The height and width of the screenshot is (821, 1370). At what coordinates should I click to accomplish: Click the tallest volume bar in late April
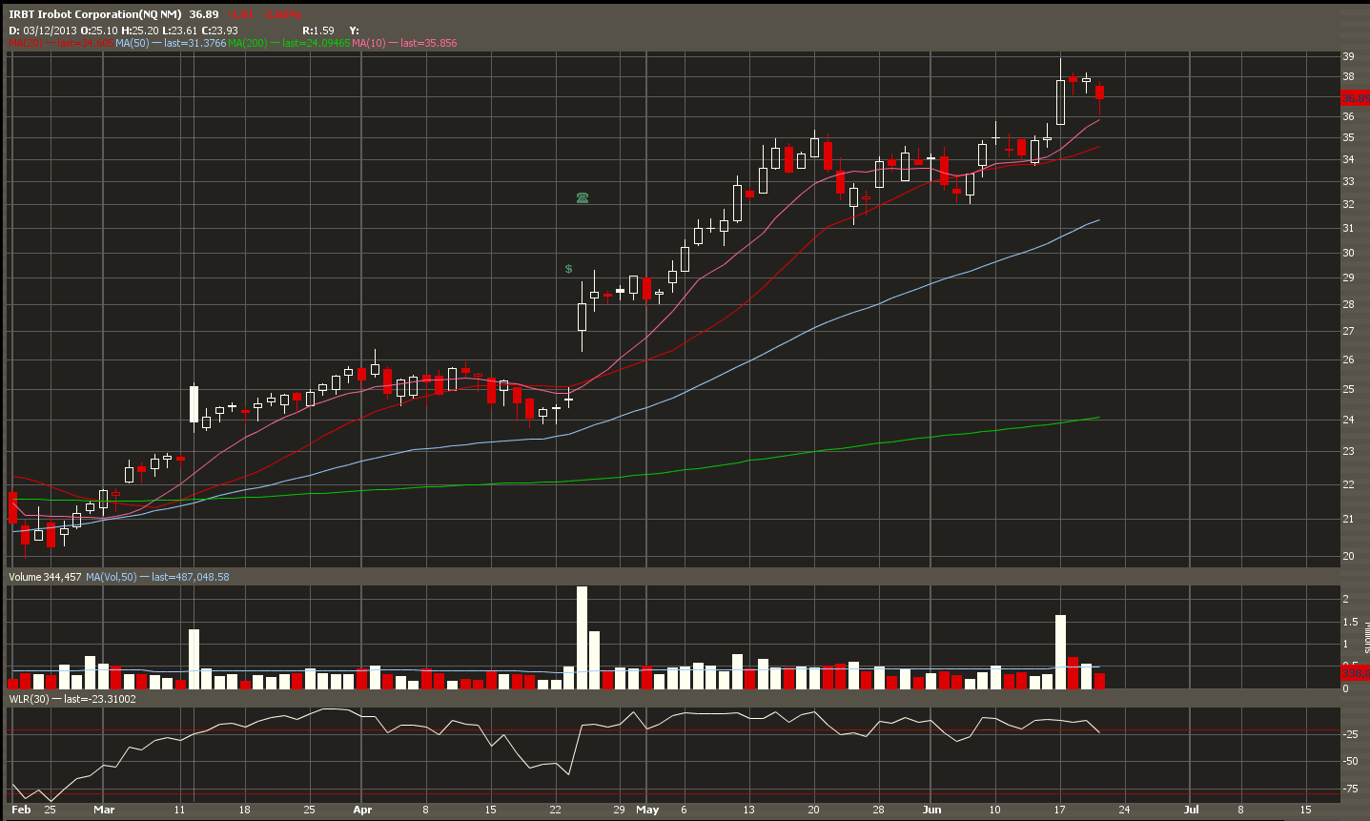pos(582,637)
